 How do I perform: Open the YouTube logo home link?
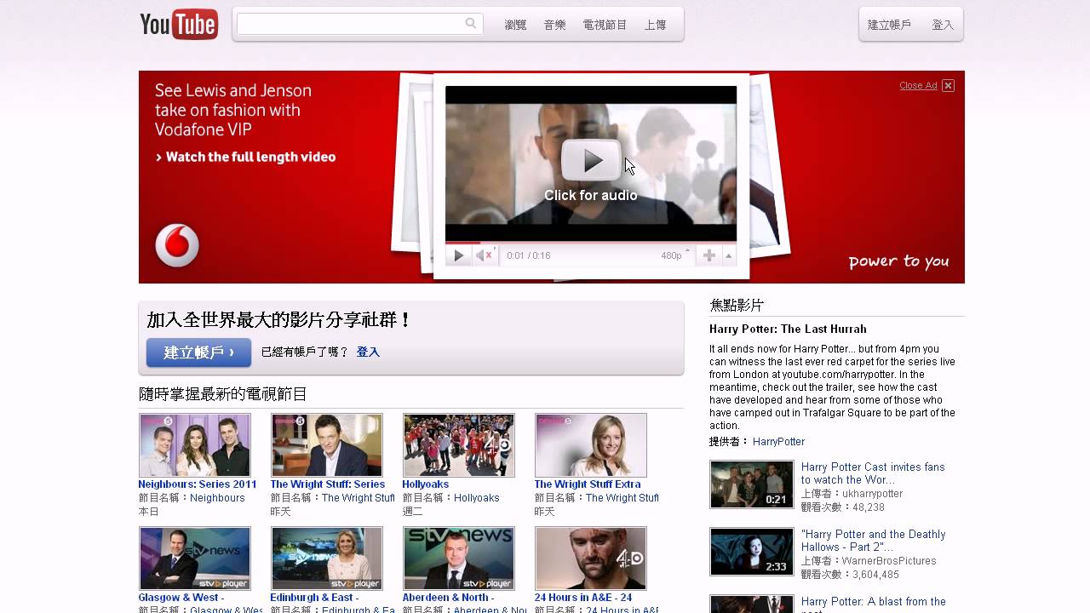(179, 24)
